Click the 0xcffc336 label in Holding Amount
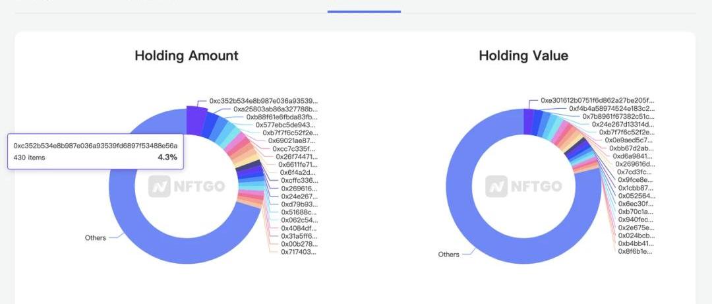712x304 pixels. (299, 180)
